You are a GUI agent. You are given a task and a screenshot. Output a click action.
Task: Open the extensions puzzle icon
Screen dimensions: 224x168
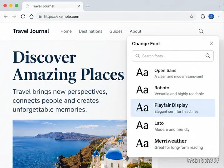202,17
